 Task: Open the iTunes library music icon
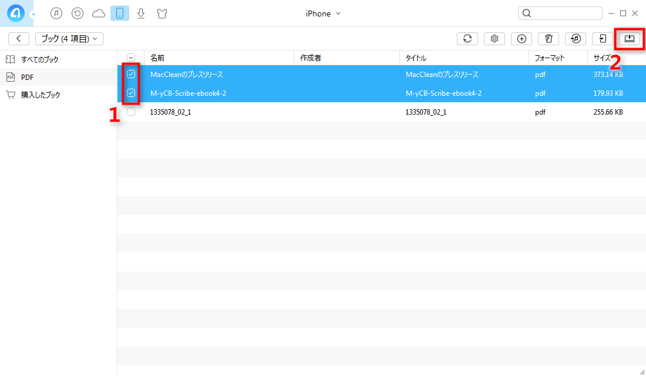[x=56, y=13]
